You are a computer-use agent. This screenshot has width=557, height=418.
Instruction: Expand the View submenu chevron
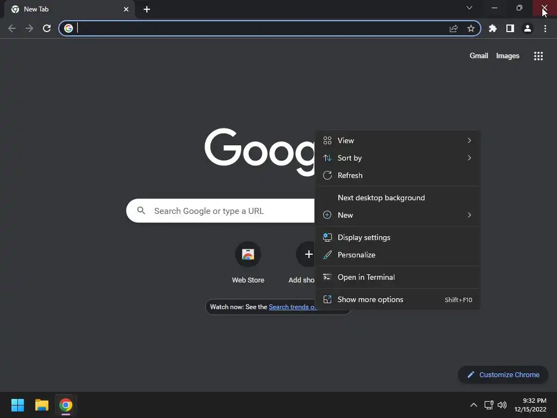469,140
